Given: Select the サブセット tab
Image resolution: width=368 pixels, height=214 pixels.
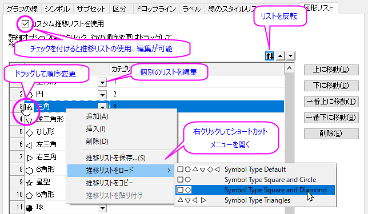Looking at the screenshot, I should tap(91, 9).
